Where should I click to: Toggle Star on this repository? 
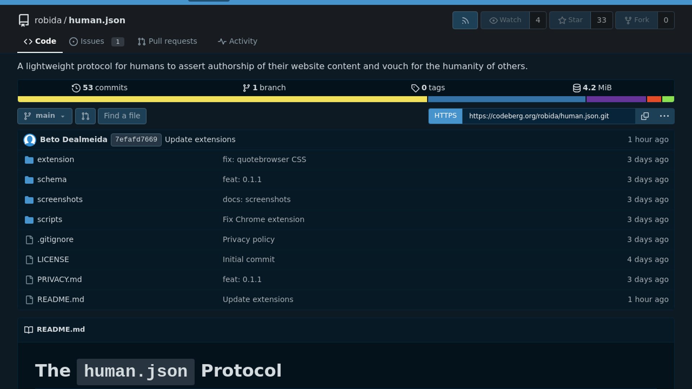570,21
